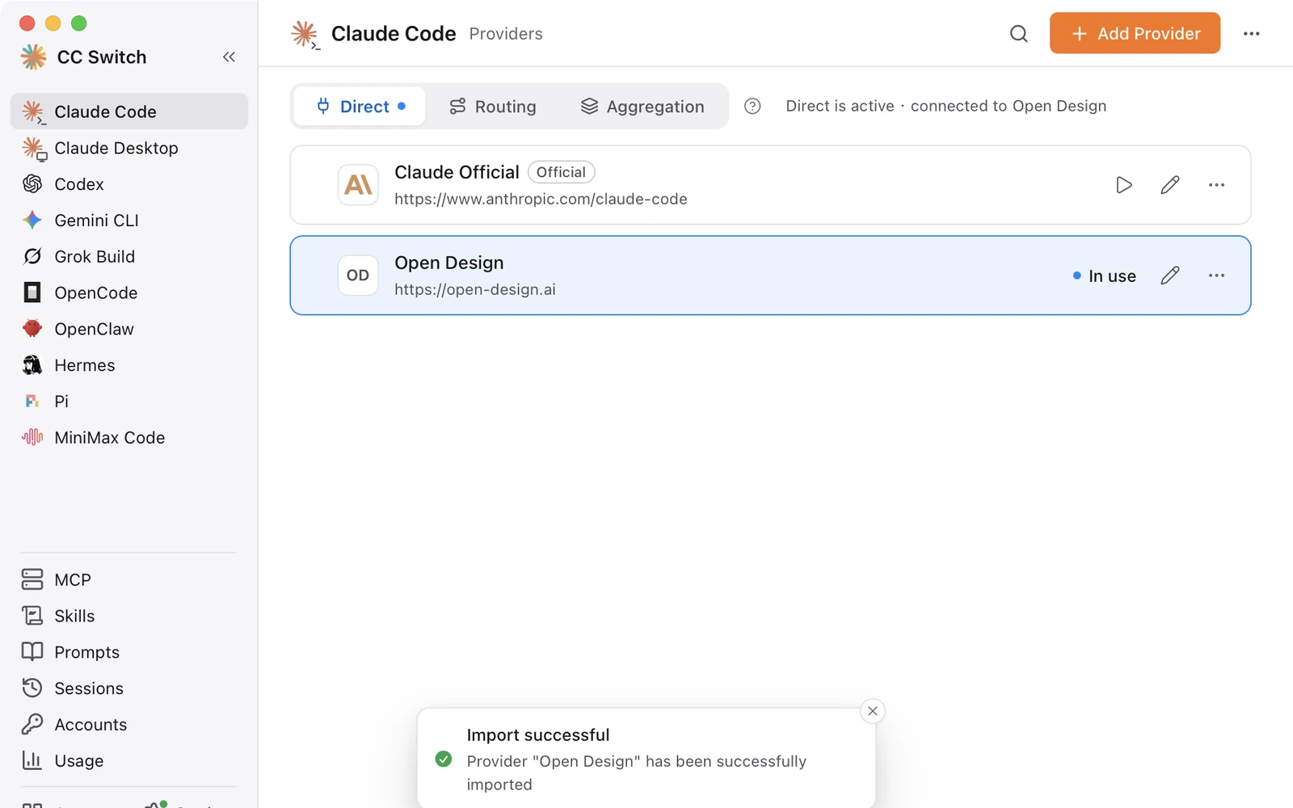Click the Claude Code header logo icon
This screenshot has height=808, width=1293.
point(305,35)
